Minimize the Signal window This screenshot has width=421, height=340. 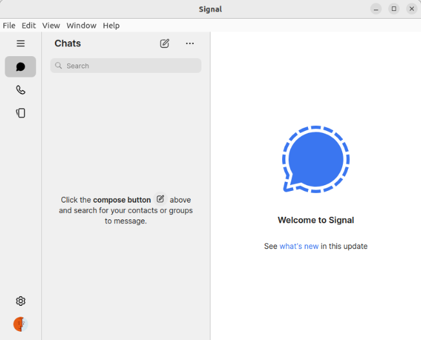click(x=376, y=9)
